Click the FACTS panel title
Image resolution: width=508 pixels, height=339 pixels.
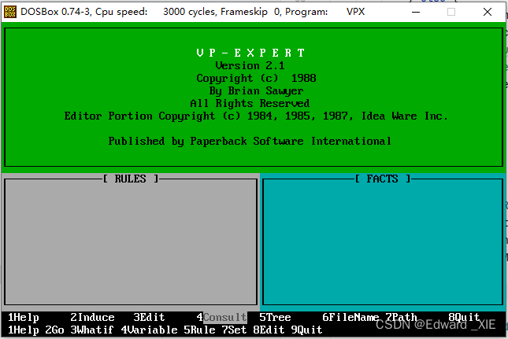382,179
